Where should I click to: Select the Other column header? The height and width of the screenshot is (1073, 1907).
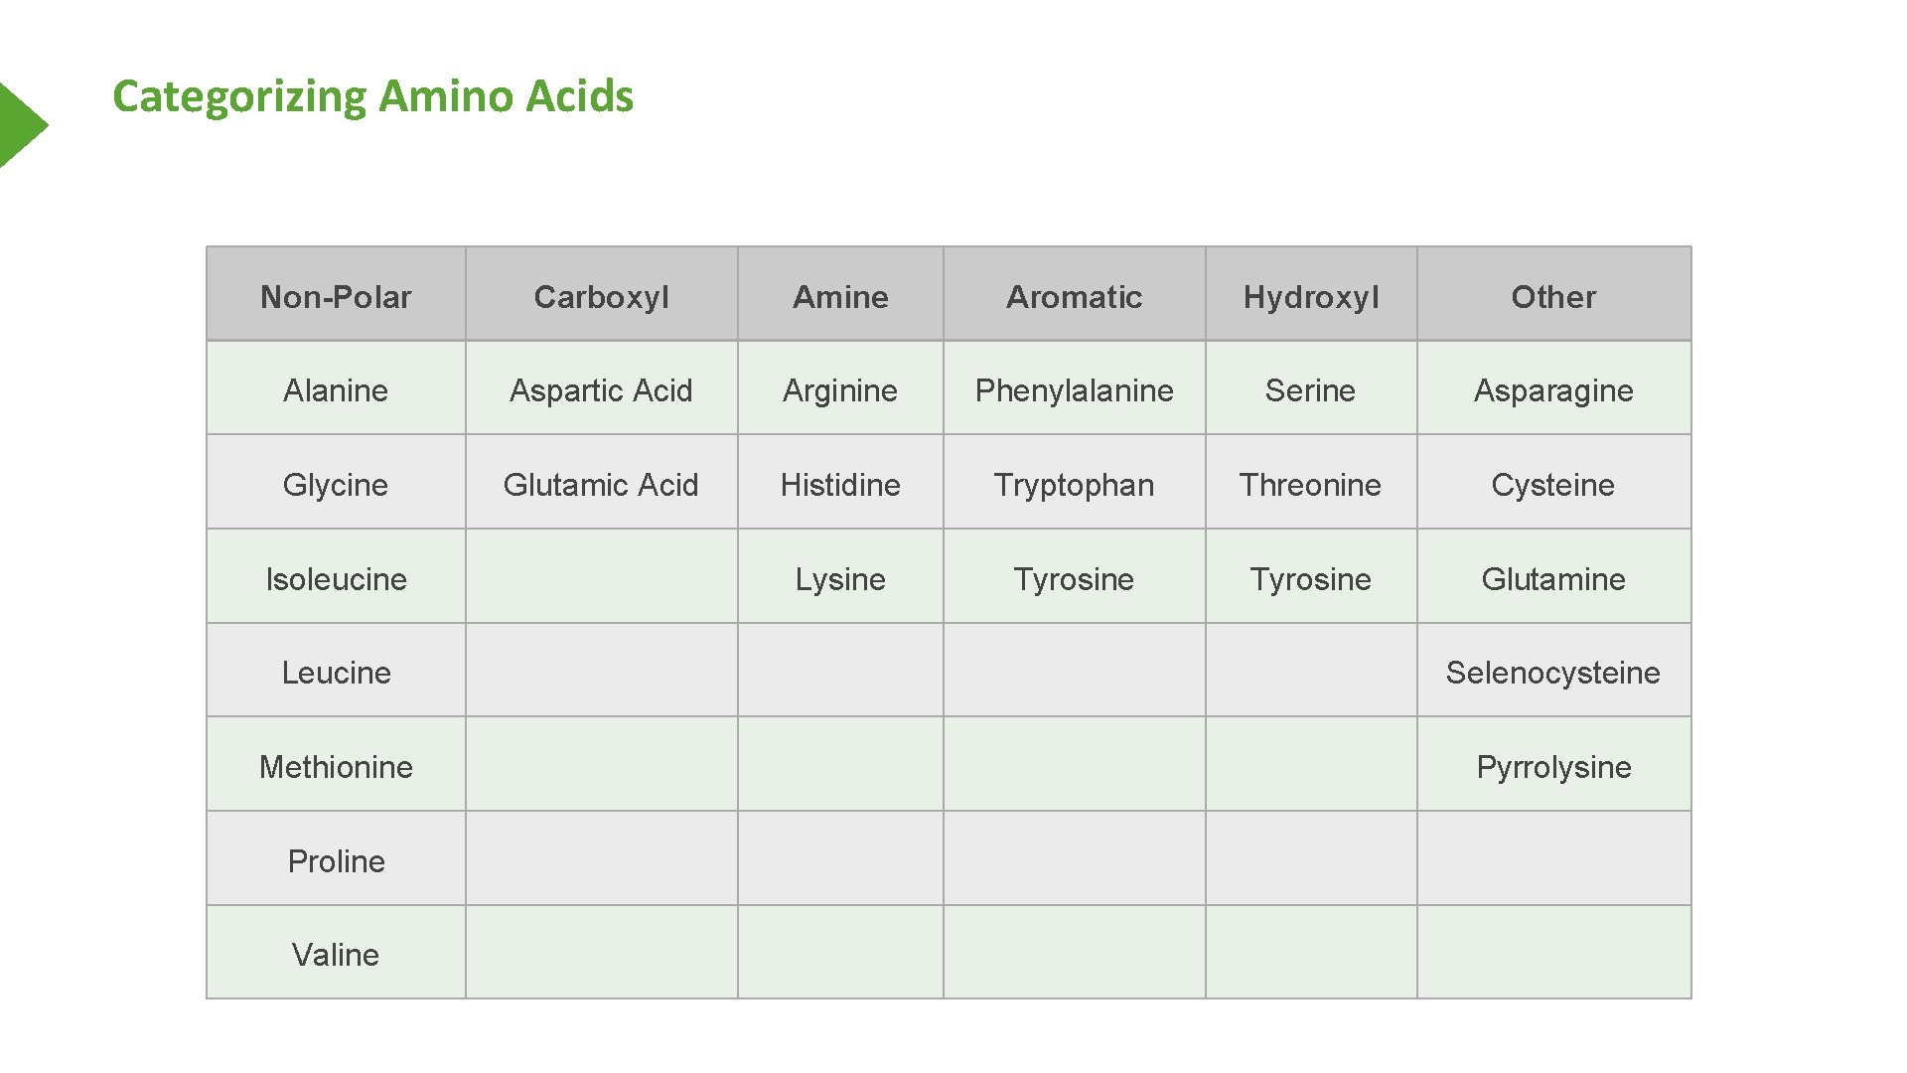click(1553, 296)
